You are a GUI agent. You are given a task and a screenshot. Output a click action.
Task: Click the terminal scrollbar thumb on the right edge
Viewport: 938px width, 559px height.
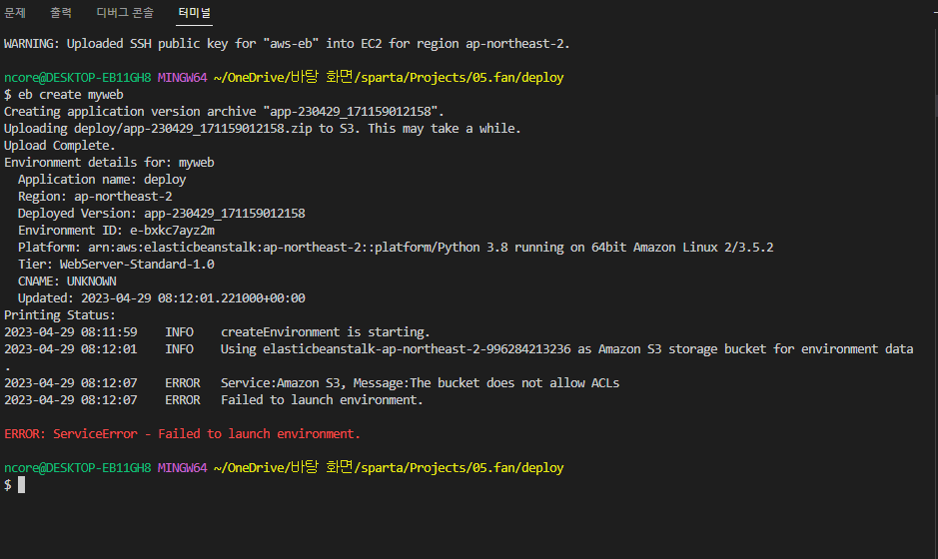coord(936,104)
